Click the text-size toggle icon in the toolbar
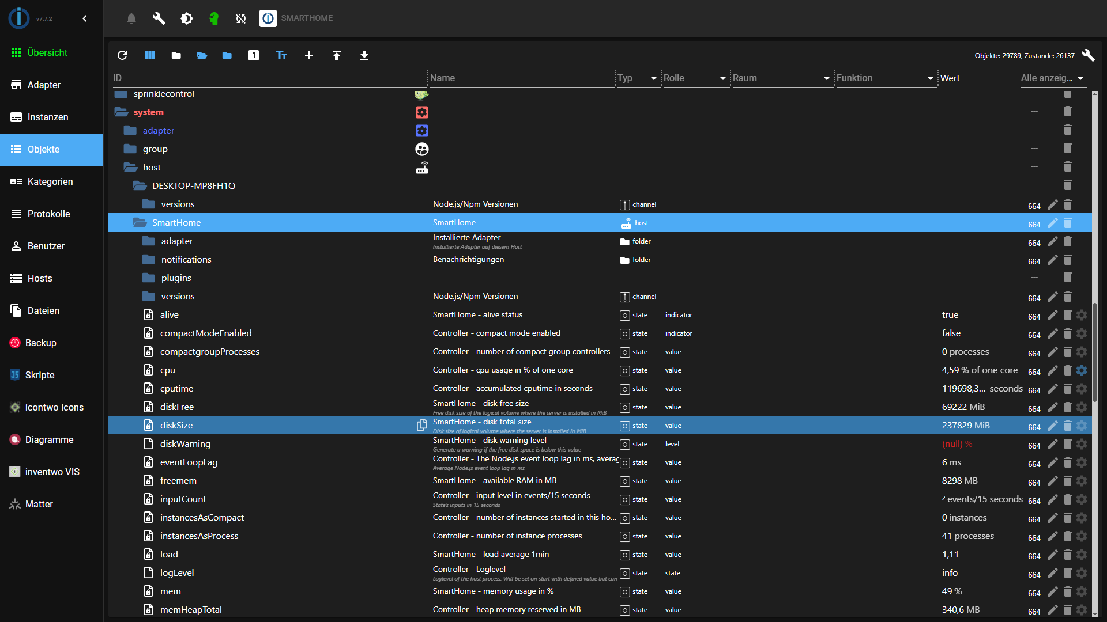The image size is (1107, 622). pos(281,55)
